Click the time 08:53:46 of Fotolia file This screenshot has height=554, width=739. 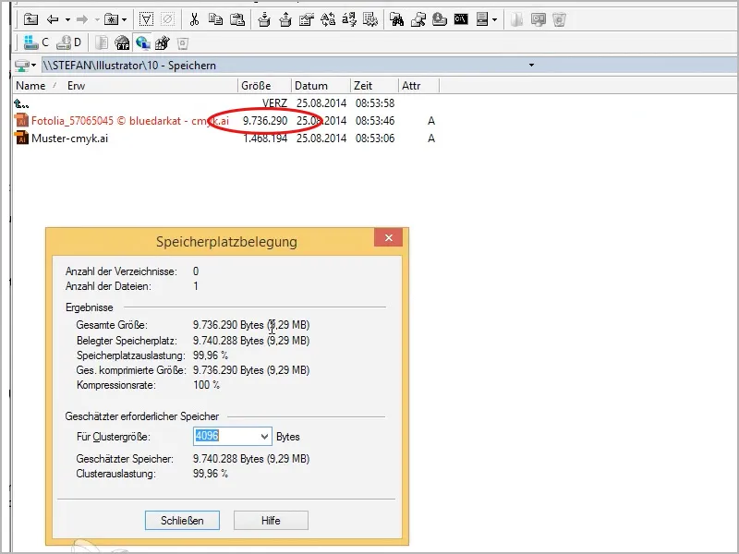375,121
